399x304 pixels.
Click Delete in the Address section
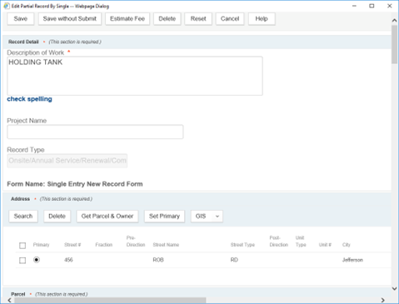57,217
